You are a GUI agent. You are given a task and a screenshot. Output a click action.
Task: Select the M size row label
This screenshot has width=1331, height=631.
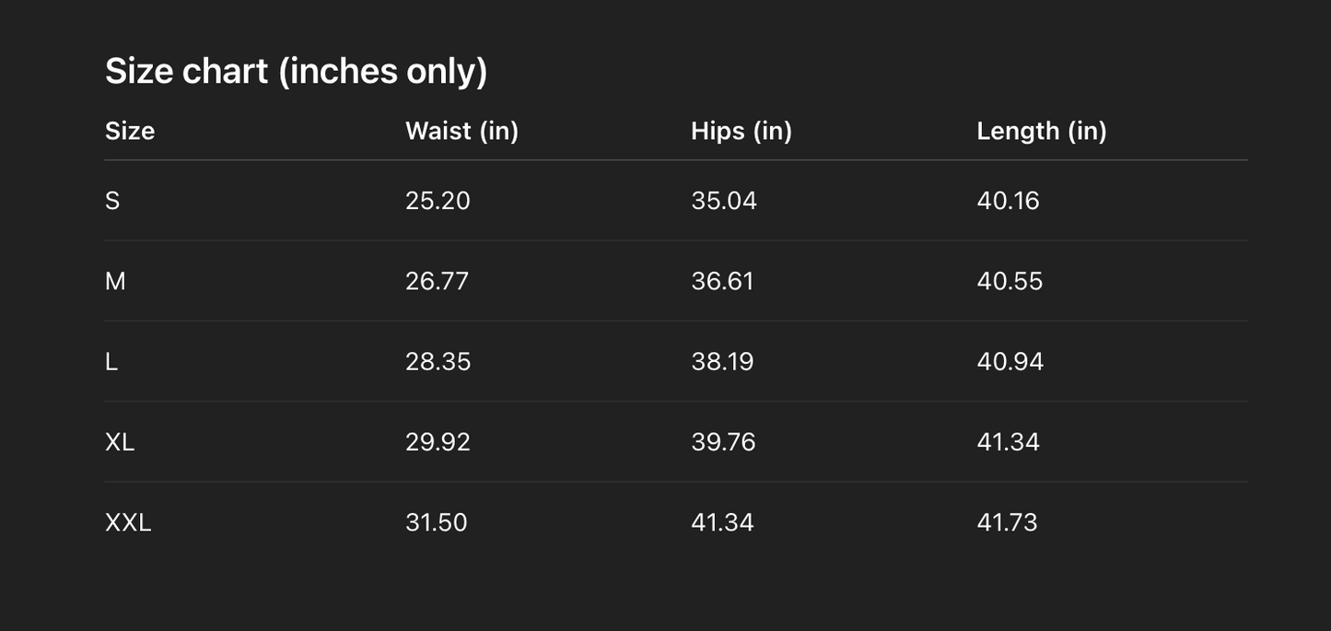(x=115, y=281)
